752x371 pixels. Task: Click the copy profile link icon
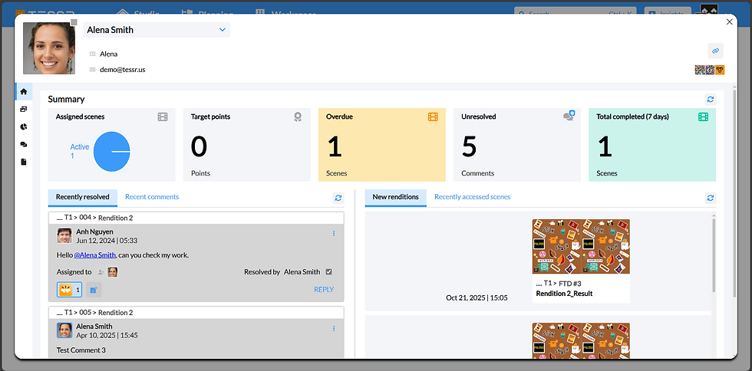coord(715,51)
